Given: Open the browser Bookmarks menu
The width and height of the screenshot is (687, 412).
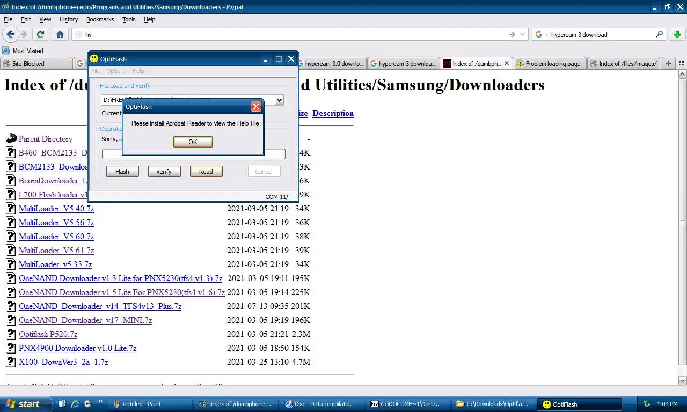Looking at the screenshot, I should pyautogui.click(x=100, y=19).
